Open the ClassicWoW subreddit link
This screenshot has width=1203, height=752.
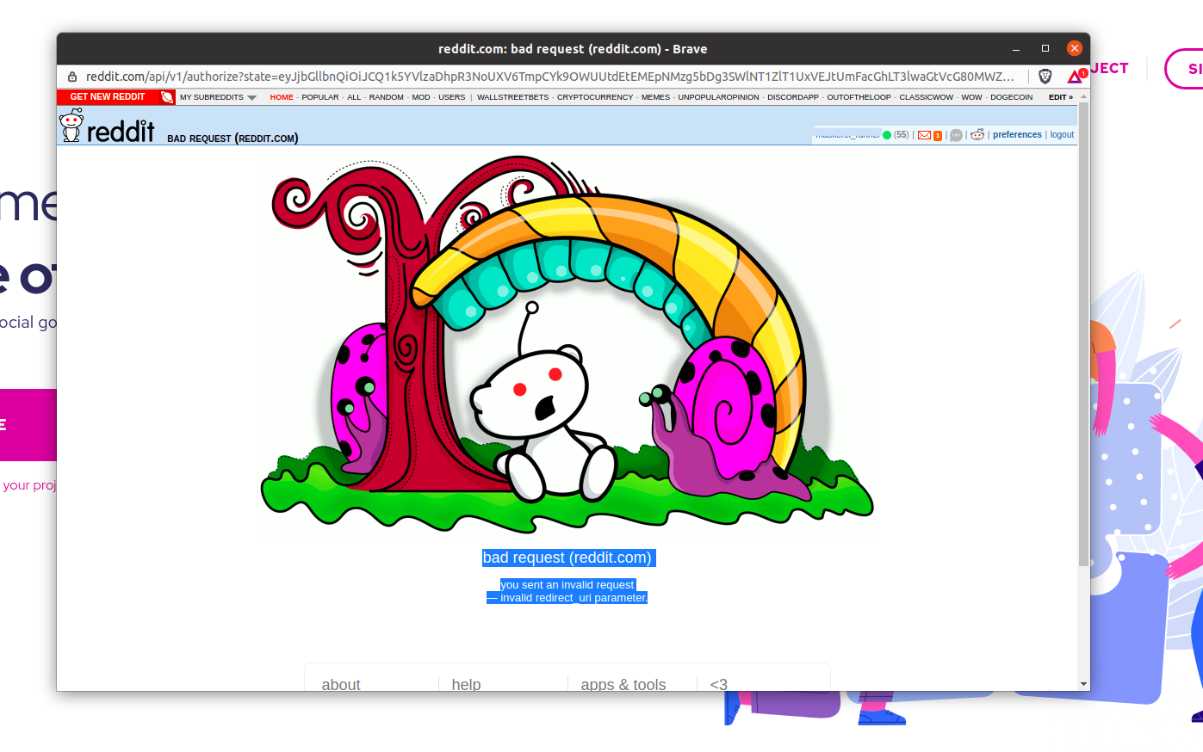tap(927, 97)
